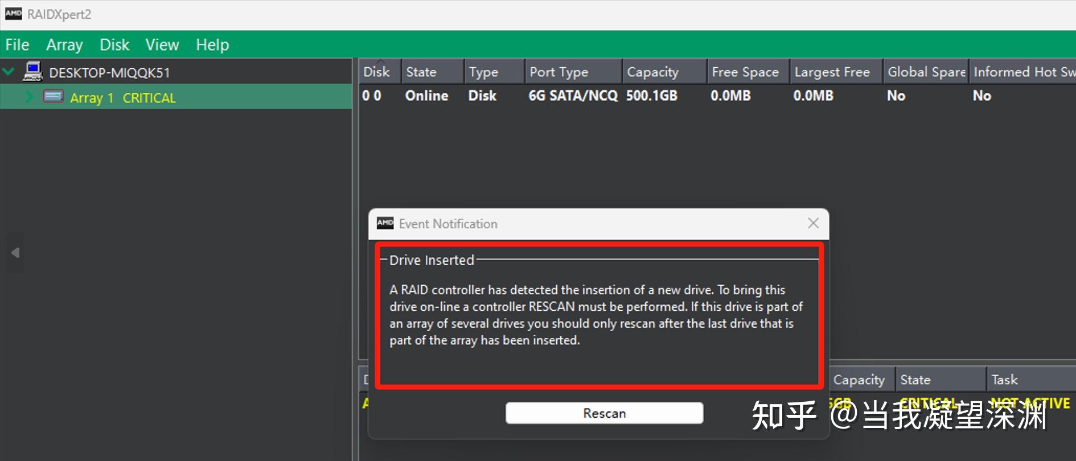Click the Type column header
Viewport: 1076px width, 461px height.
click(494, 72)
